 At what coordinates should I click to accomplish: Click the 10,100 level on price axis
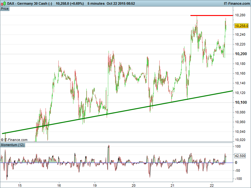[x=240, y=102]
